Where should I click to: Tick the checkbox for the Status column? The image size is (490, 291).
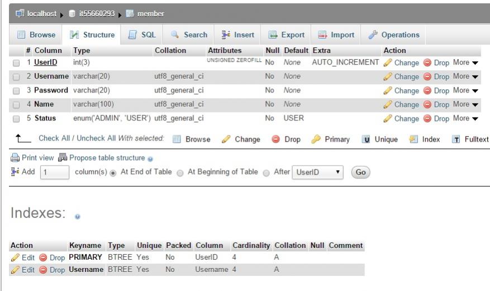(x=16, y=119)
